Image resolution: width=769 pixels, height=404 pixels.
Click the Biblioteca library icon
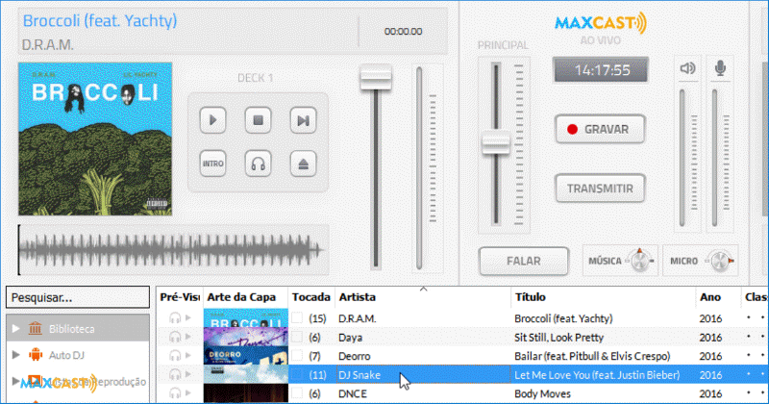pyautogui.click(x=36, y=328)
